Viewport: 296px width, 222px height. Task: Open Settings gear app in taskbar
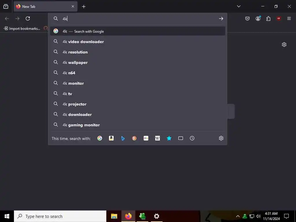[x=156, y=216]
